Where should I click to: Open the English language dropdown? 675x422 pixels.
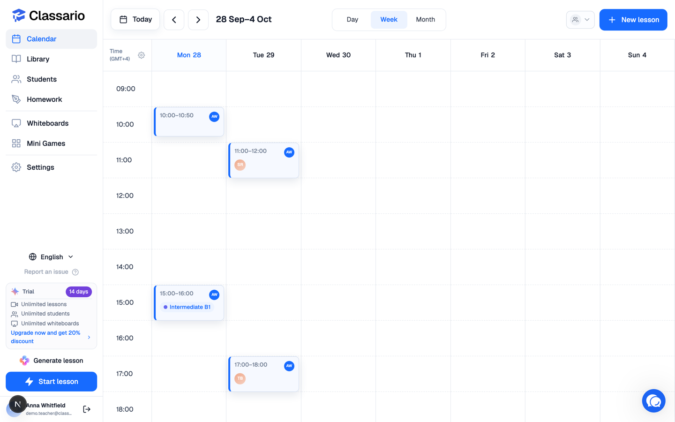pyautogui.click(x=51, y=257)
